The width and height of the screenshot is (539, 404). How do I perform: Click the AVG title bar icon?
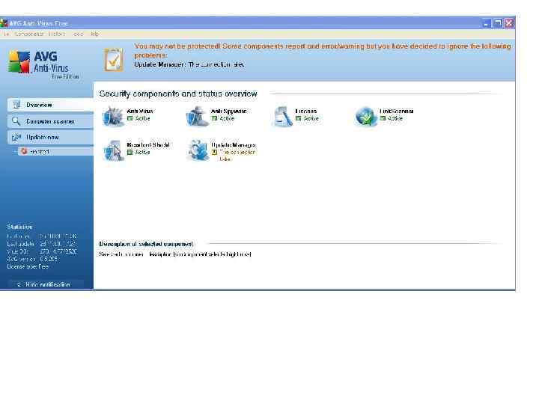pyautogui.click(x=4, y=23)
